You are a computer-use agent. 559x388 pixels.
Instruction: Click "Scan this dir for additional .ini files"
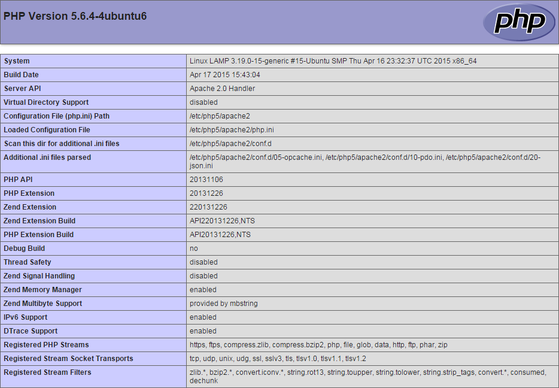[x=61, y=144]
